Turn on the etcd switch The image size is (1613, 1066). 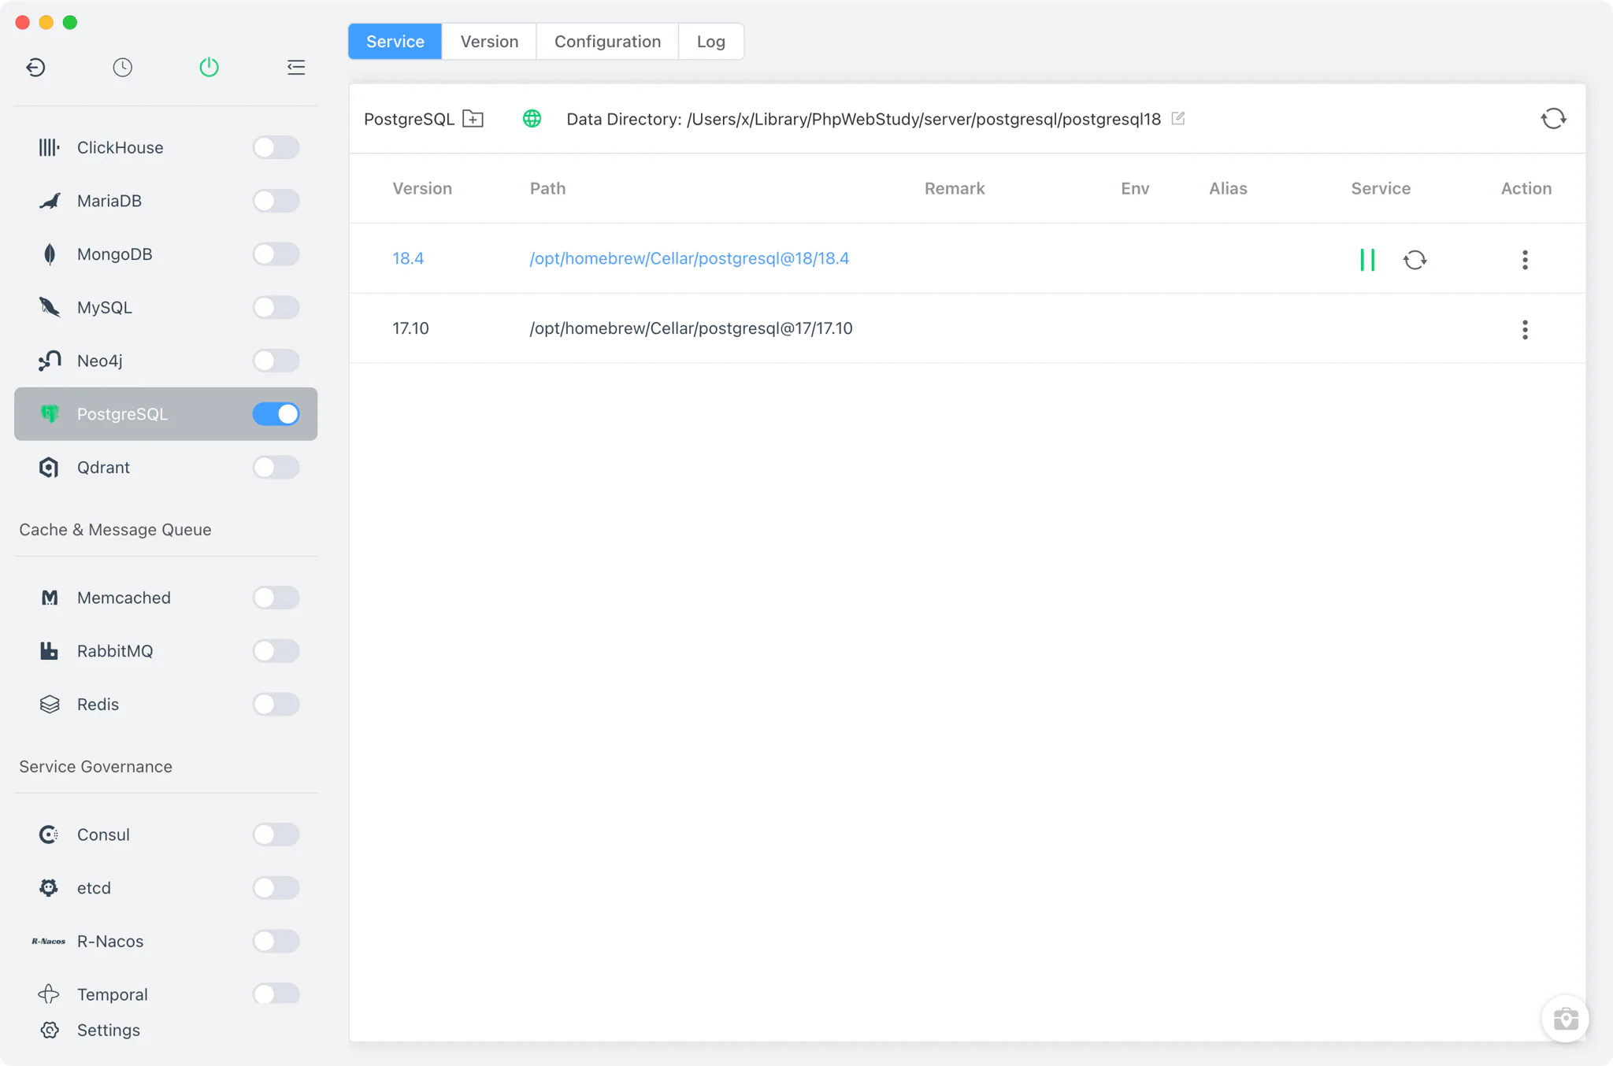point(276,888)
